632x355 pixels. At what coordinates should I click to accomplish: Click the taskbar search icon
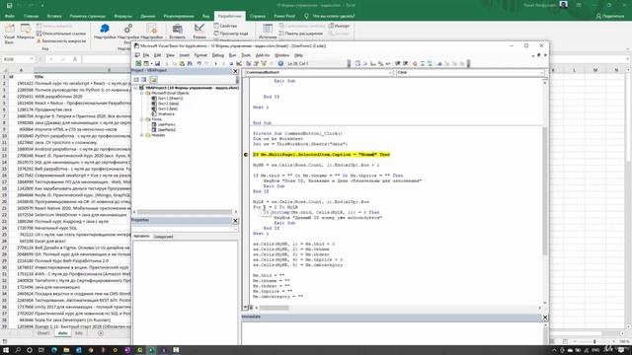18,350
